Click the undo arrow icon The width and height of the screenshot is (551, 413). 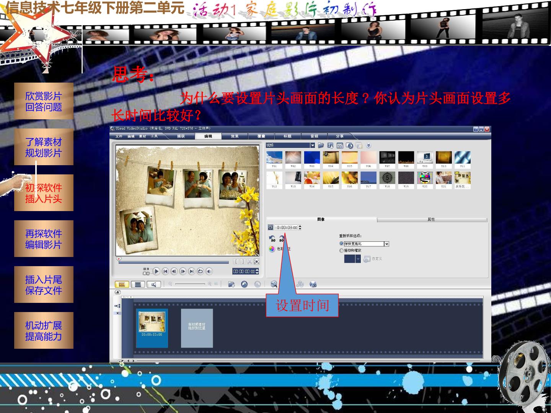245,284
